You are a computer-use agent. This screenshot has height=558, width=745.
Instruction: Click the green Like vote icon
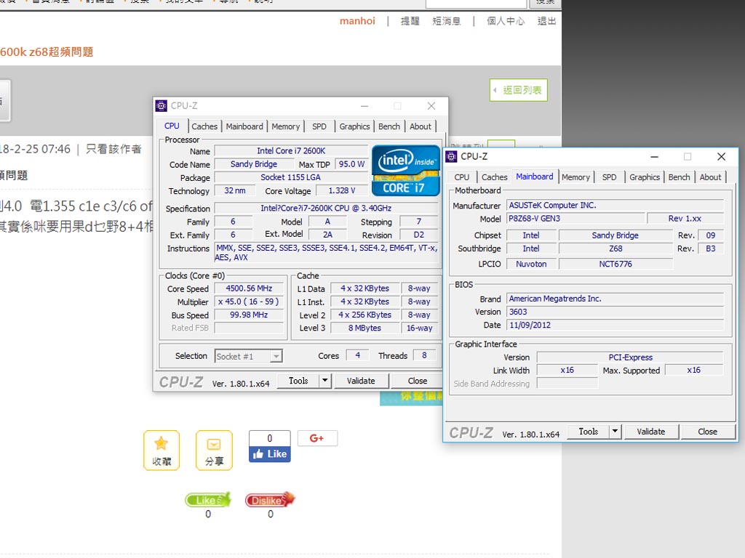(x=208, y=500)
